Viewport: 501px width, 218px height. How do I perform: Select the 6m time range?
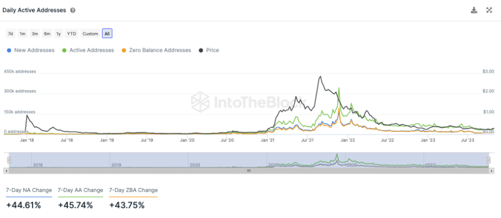pos(47,34)
